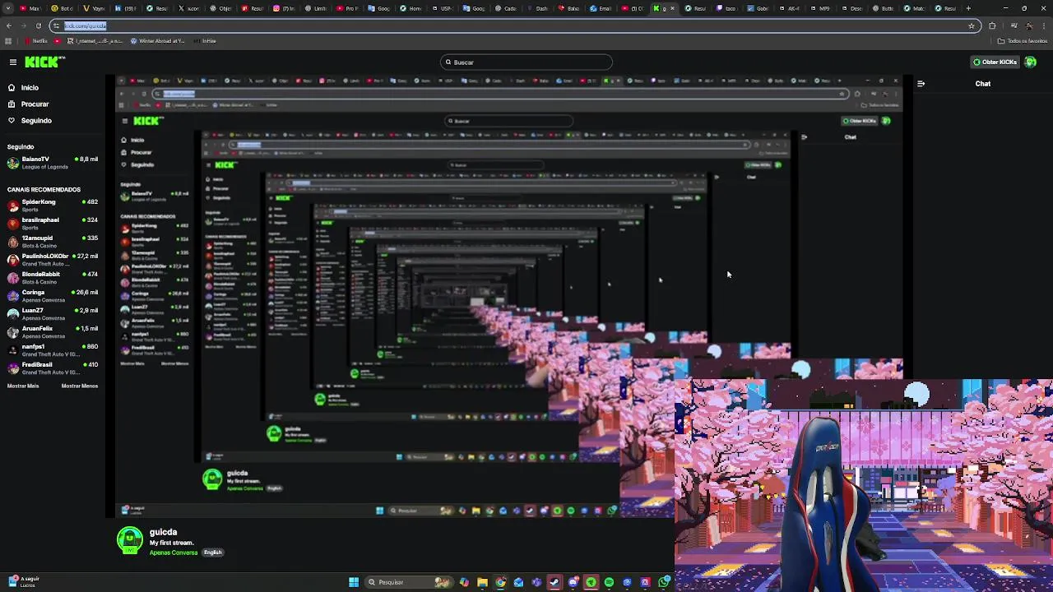Click Mostrar Menos under recommended channels
This screenshot has width=1053, height=592.
(80, 386)
